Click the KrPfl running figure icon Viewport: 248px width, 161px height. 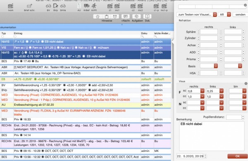[x=94, y=6]
